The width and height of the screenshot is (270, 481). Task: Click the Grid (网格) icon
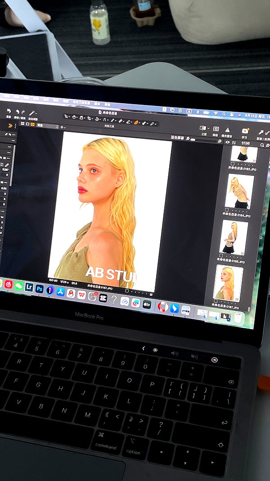tap(216, 129)
